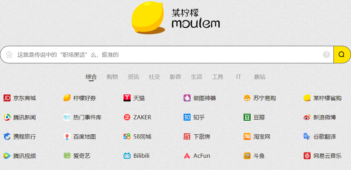Visit the 淘宝网 link
The image size is (351, 170).
262,136
